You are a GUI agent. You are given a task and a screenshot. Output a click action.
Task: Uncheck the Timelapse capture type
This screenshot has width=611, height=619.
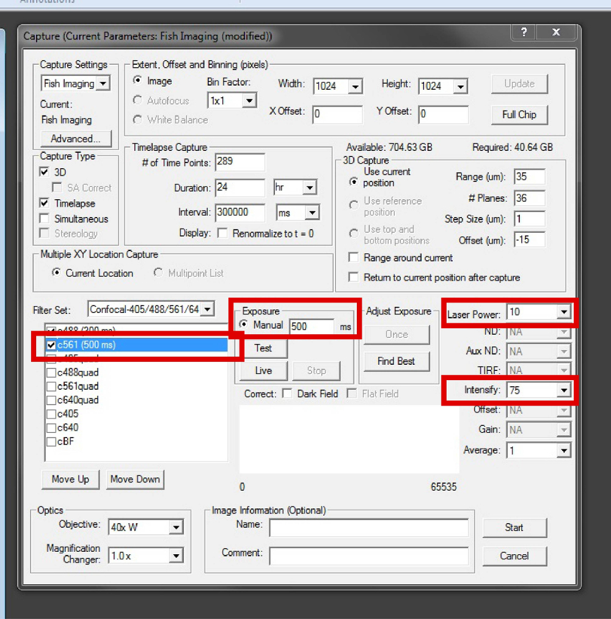click(45, 203)
